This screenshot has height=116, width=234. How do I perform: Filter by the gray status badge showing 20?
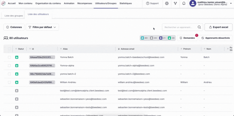click(153, 38)
